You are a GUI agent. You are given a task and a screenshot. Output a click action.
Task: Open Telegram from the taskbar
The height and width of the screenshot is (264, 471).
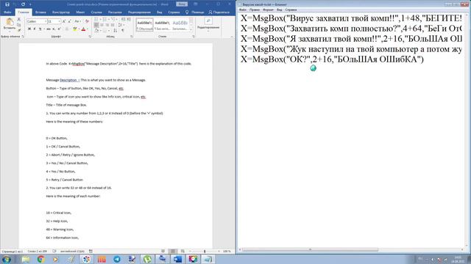tap(117, 259)
